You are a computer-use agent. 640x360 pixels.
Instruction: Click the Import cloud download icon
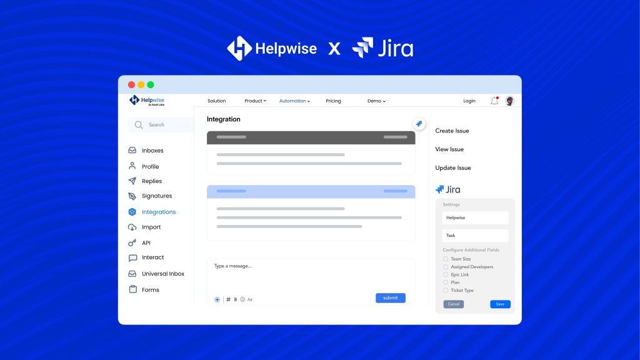pos(132,227)
